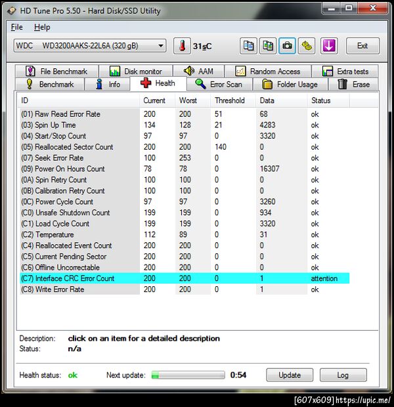
Task: Click the Next update progress bar
Action: coord(188,375)
